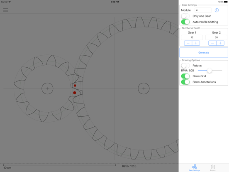Select the Gear 2 teeth field
The height and width of the screenshot is (172, 229).
[x=216, y=37]
